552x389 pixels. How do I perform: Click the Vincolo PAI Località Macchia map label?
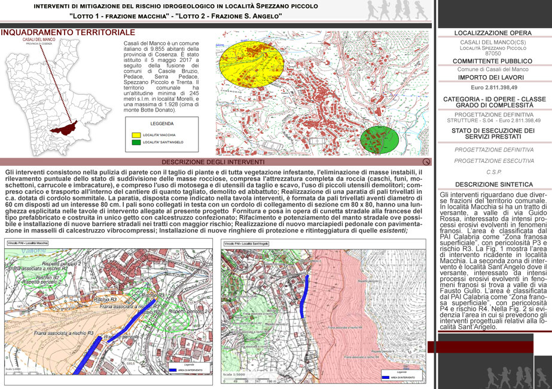[x=28, y=243]
